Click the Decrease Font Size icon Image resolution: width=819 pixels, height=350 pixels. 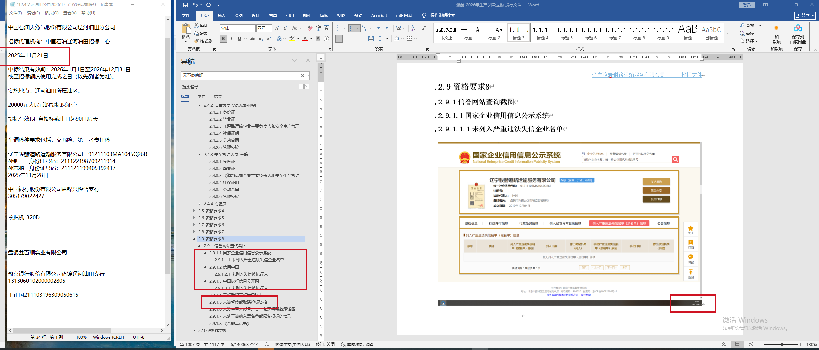pyautogui.click(x=285, y=28)
